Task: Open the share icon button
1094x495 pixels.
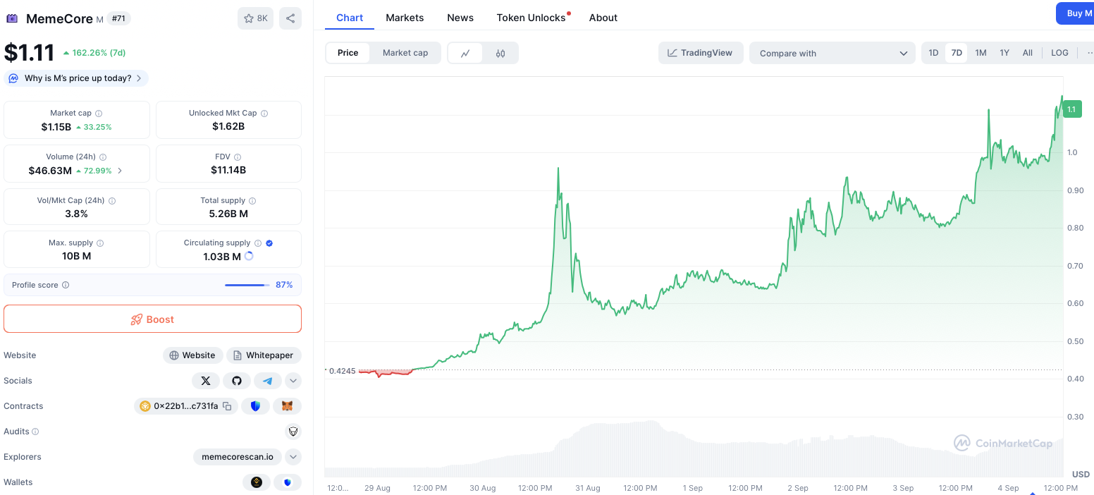Action: (x=290, y=18)
